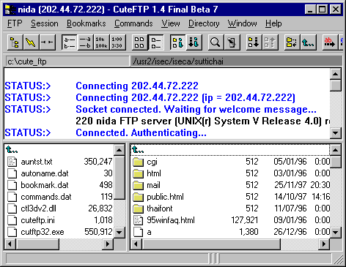This screenshot has height=267, width=346.
Task: Click the toolbar parent directory icon
Action: click(308, 42)
